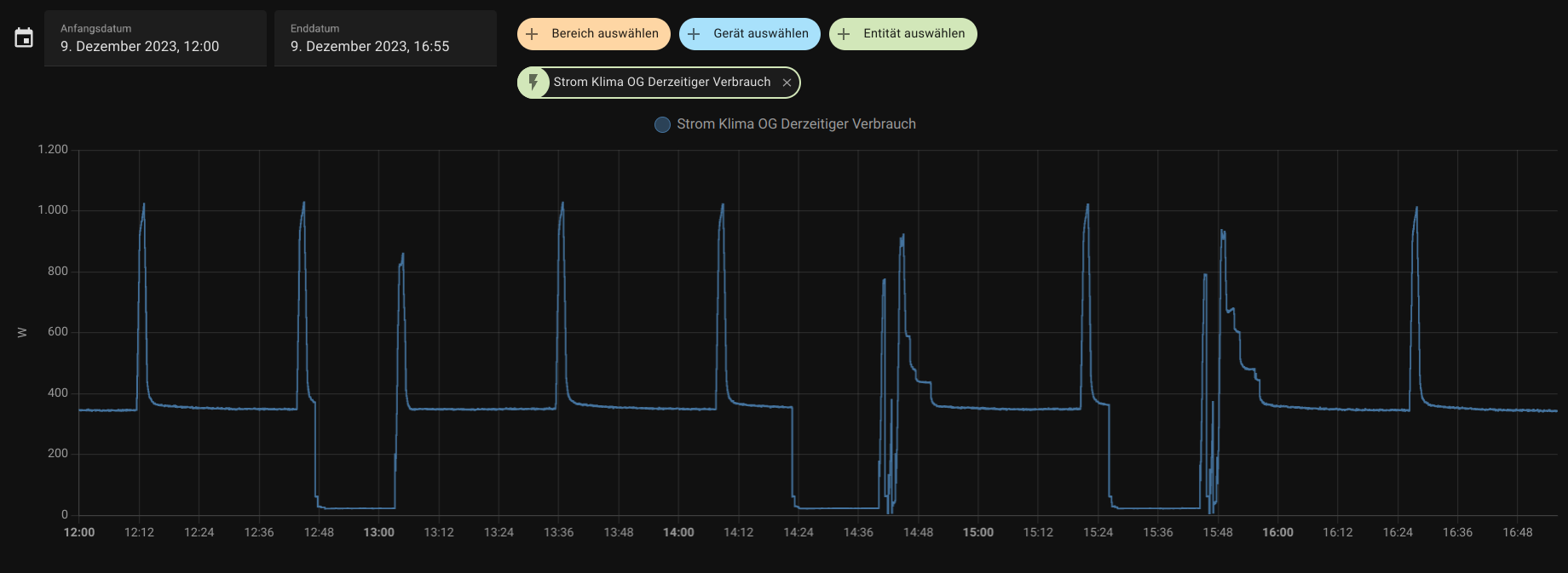This screenshot has height=573, width=1568.
Task: Click the 16:00 label on time axis
Action: [x=1277, y=532]
